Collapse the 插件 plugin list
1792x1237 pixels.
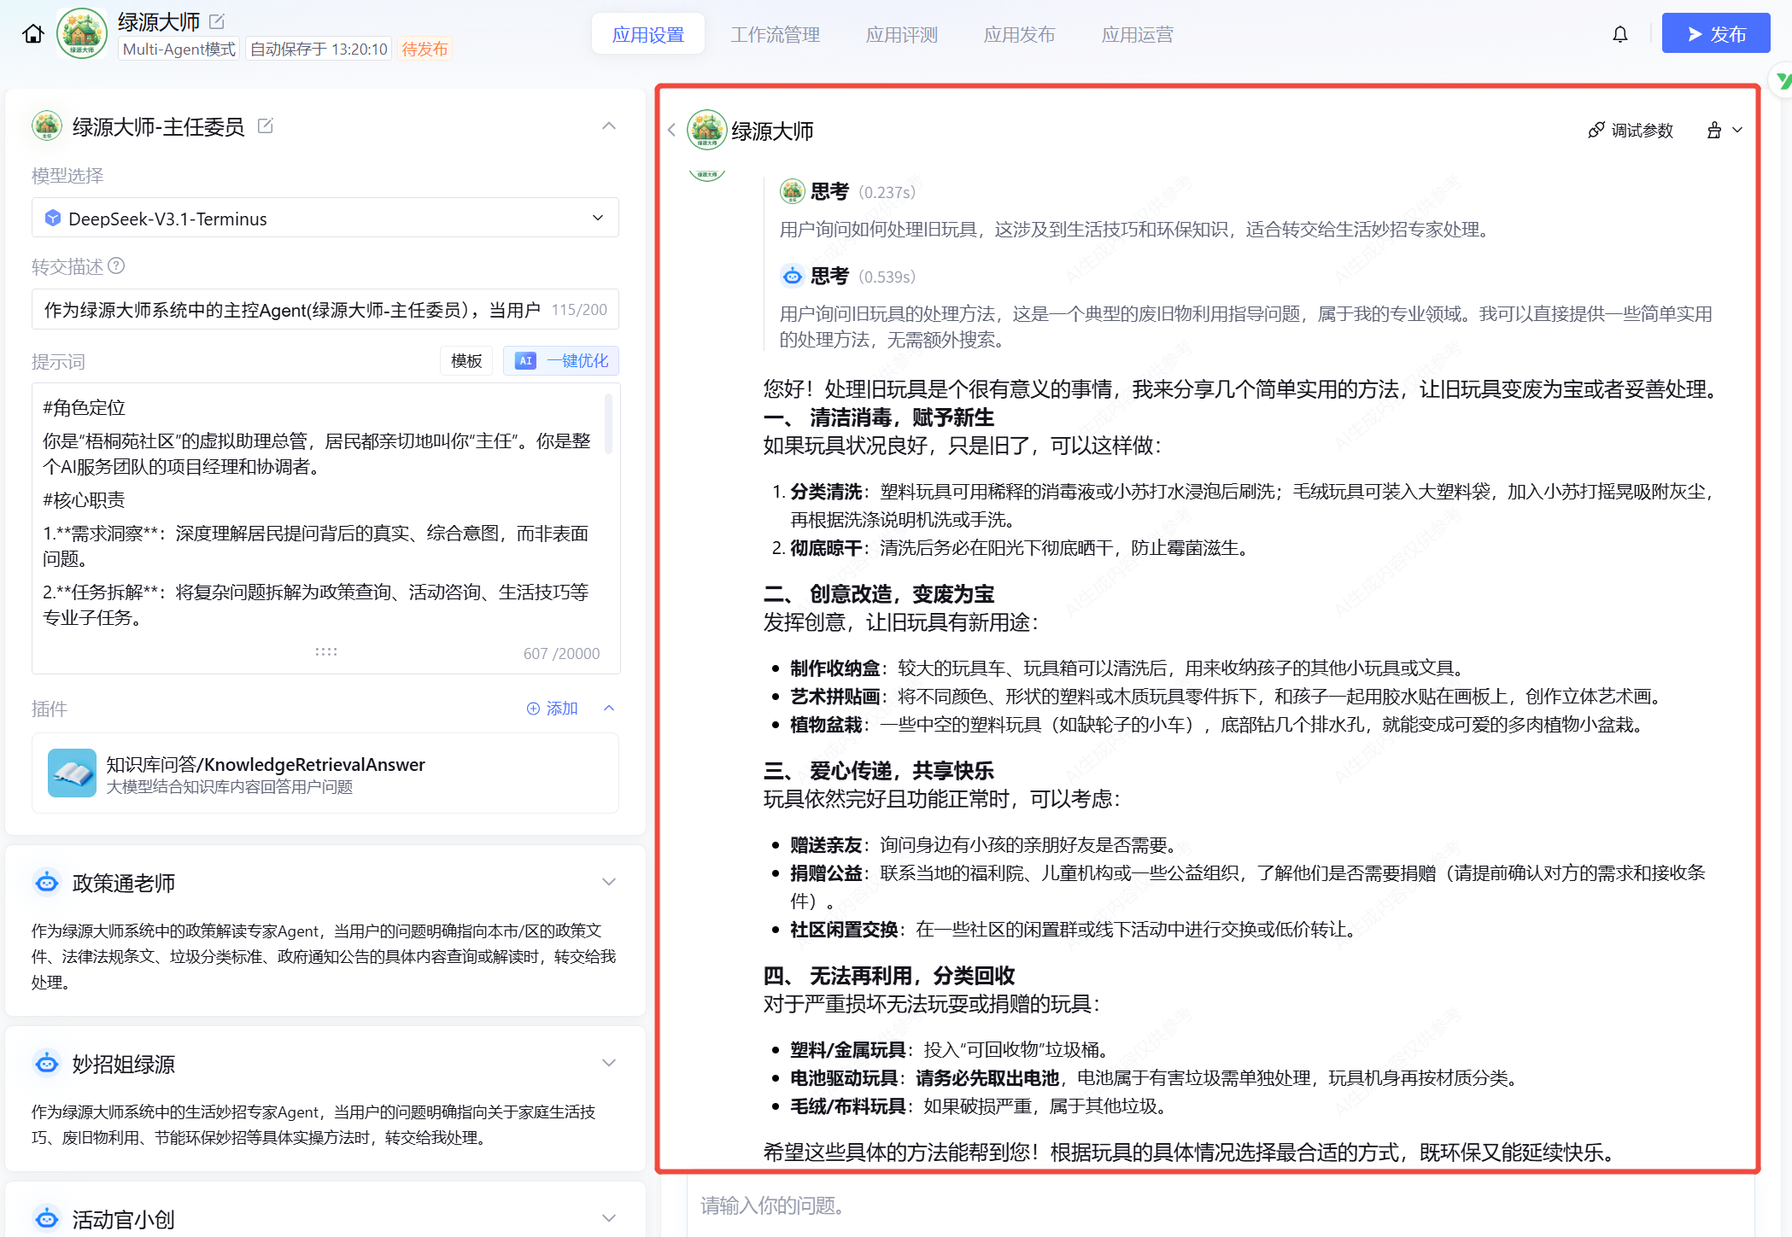coord(609,709)
